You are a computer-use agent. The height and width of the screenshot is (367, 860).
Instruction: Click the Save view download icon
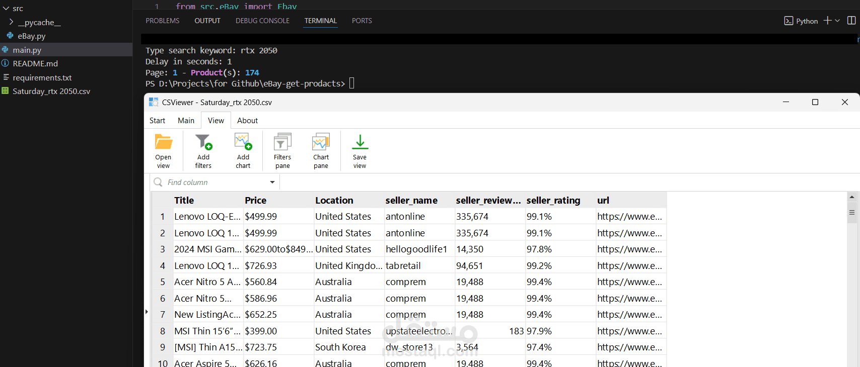[x=360, y=142]
